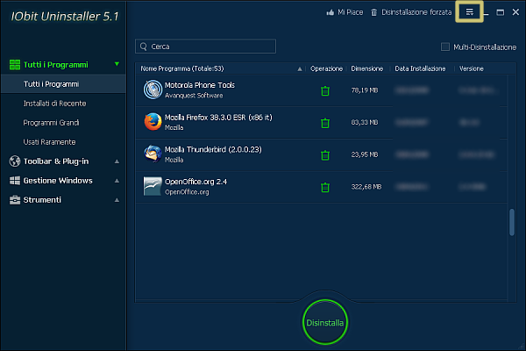Collapse the Tutti i Programmi section arrow
This screenshot has width=526, height=351.
(x=117, y=64)
